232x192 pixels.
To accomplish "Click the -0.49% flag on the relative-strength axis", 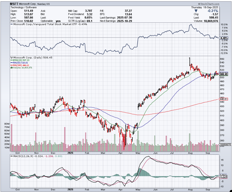I will pos(224,38).
